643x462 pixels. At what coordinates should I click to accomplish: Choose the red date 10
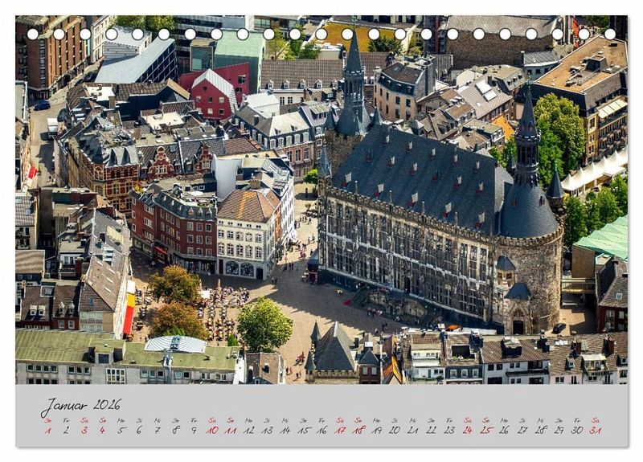[x=212, y=431]
